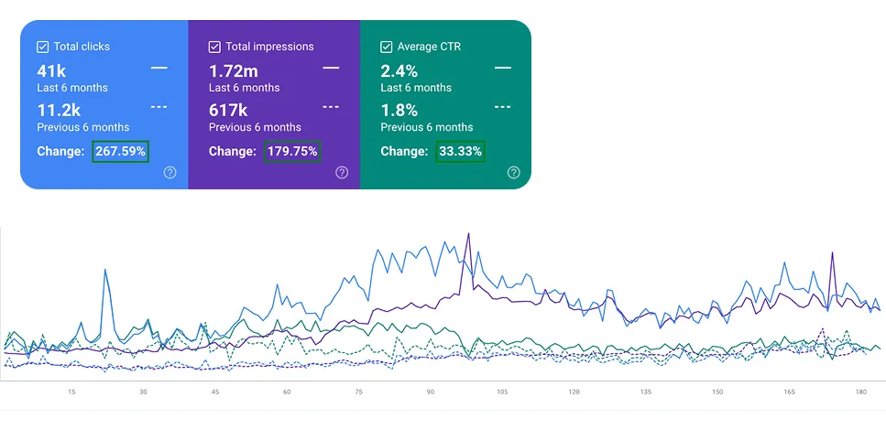Click help icon in Total impressions card
The height and width of the screenshot is (429, 886).
point(342,173)
